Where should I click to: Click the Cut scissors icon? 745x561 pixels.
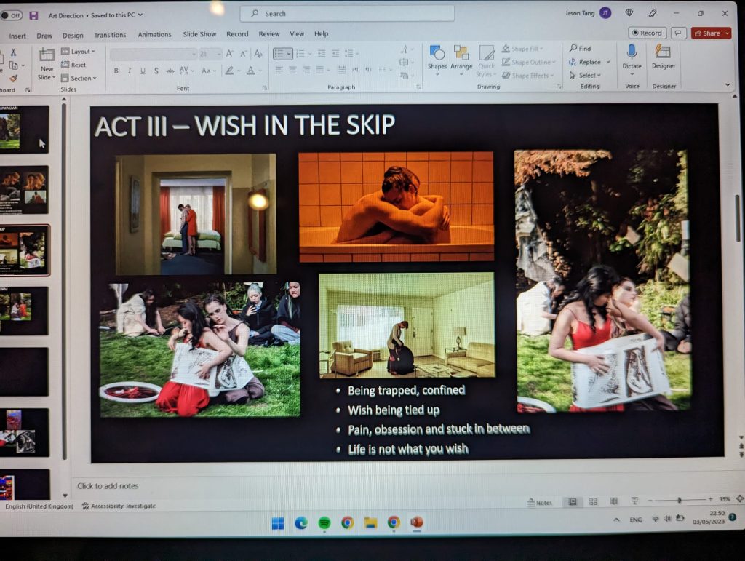coord(13,52)
